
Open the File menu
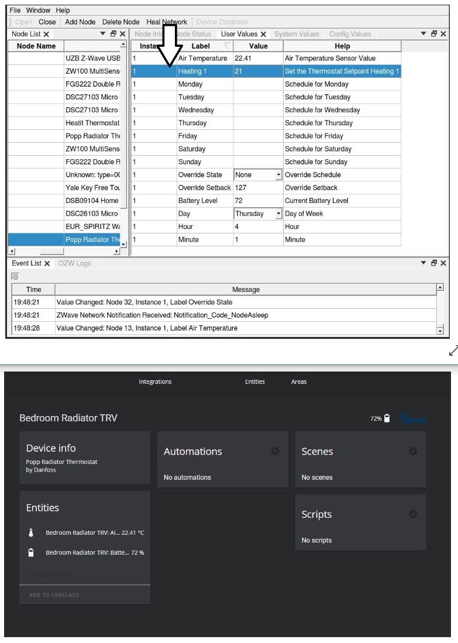coord(15,11)
